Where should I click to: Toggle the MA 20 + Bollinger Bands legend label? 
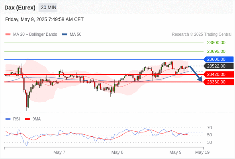click(x=35, y=35)
